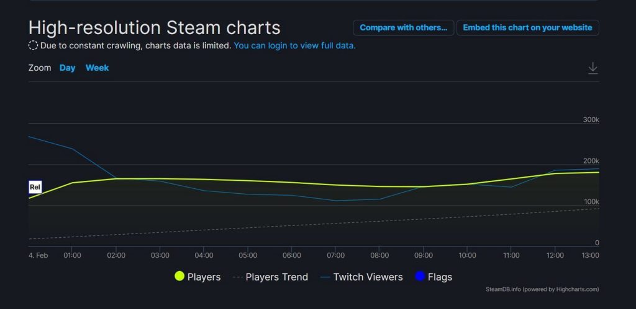The image size is (636, 309).
Task: Click the 02:00 x-axis label
Action: coord(116,256)
